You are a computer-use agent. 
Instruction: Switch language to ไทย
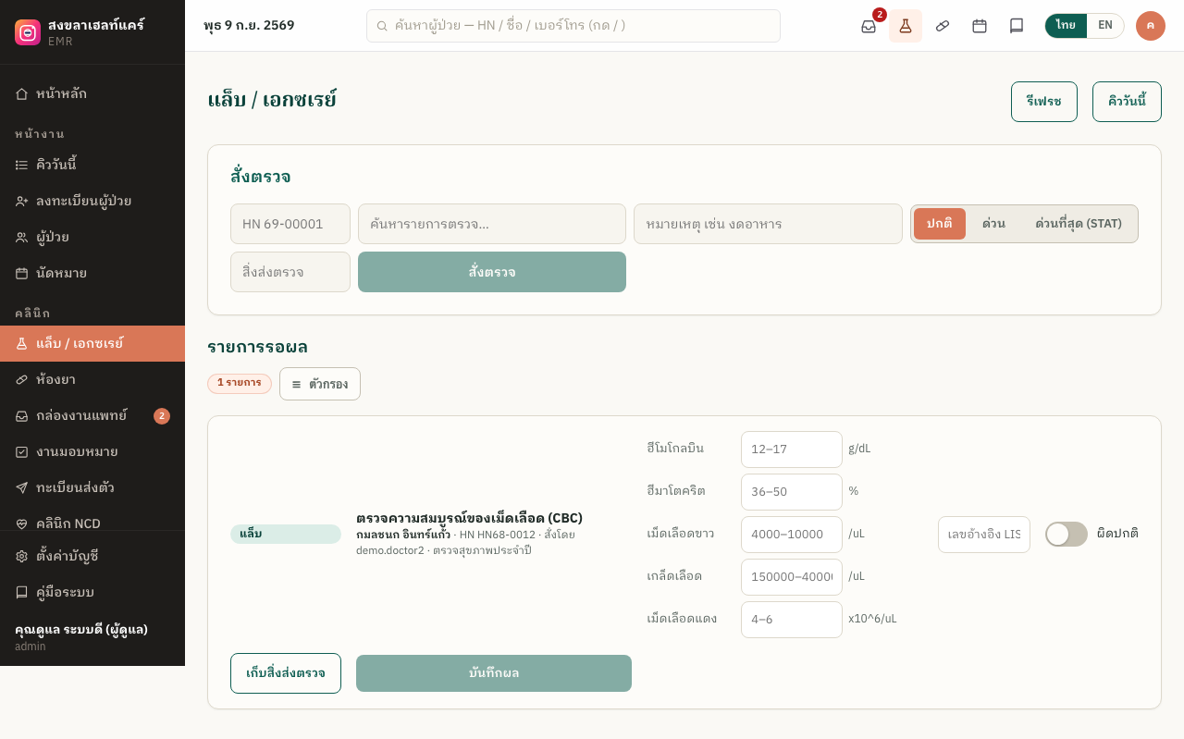[x=1066, y=26]
